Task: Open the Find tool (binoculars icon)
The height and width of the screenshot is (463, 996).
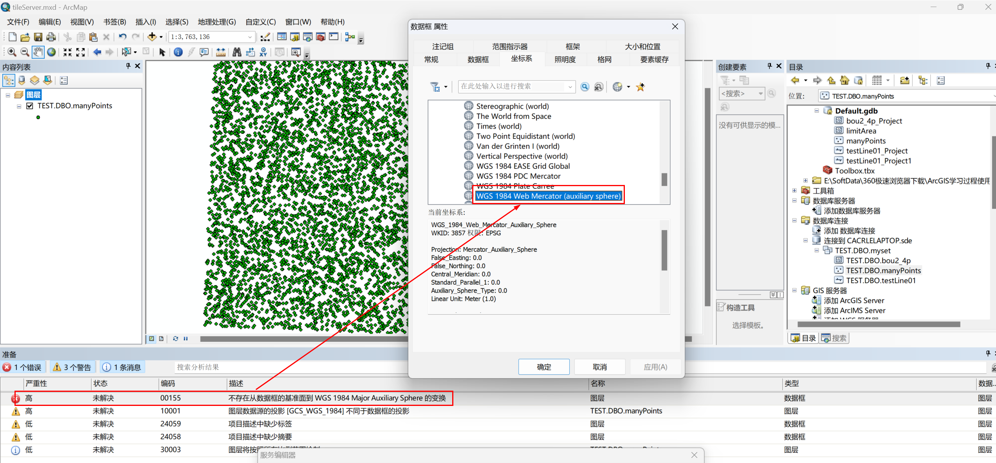Action: click(237, 52)
